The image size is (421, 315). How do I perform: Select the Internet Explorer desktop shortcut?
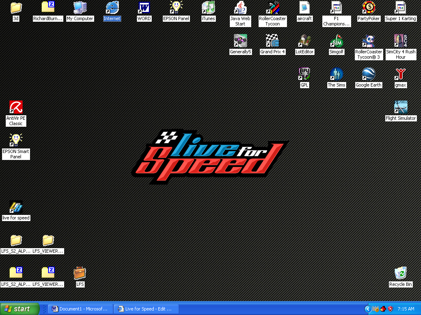click(112, 8)
